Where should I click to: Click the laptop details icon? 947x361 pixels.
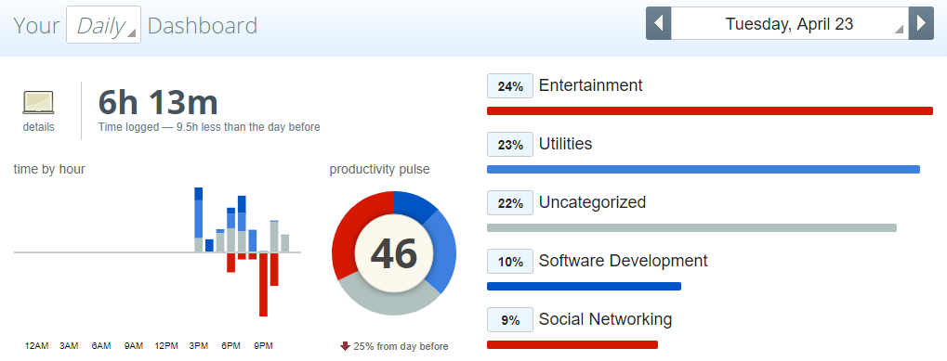pos(39,102)
